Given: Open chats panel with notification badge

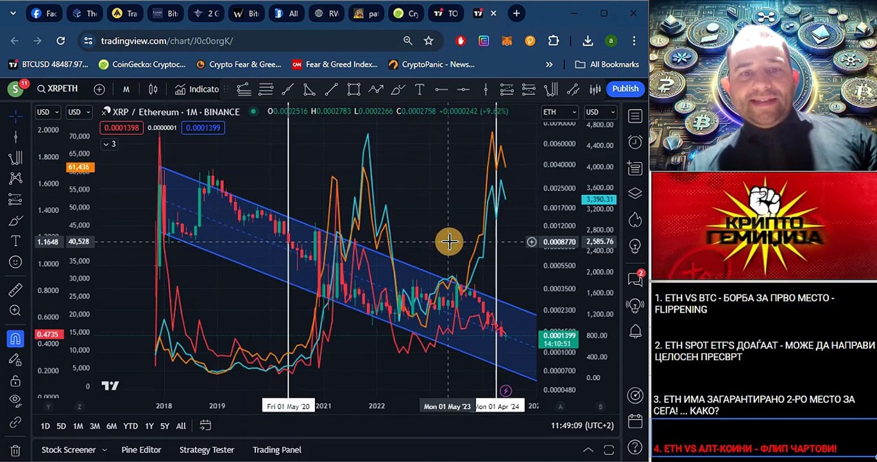Looking at the screenshot, I should (635, 278).
